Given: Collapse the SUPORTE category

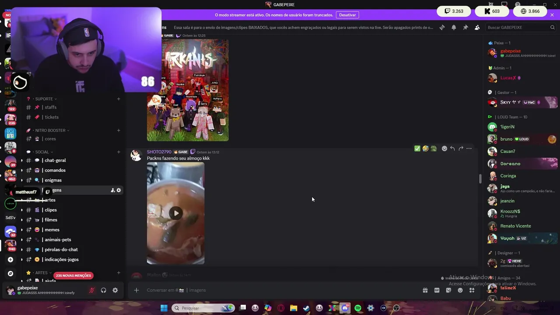Looking at the screenshot, I should (x=44, y=99).
